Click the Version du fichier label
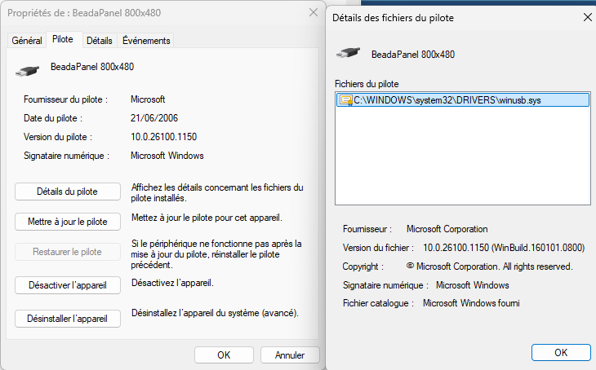The image size is (596, 370). coord(378,248)
